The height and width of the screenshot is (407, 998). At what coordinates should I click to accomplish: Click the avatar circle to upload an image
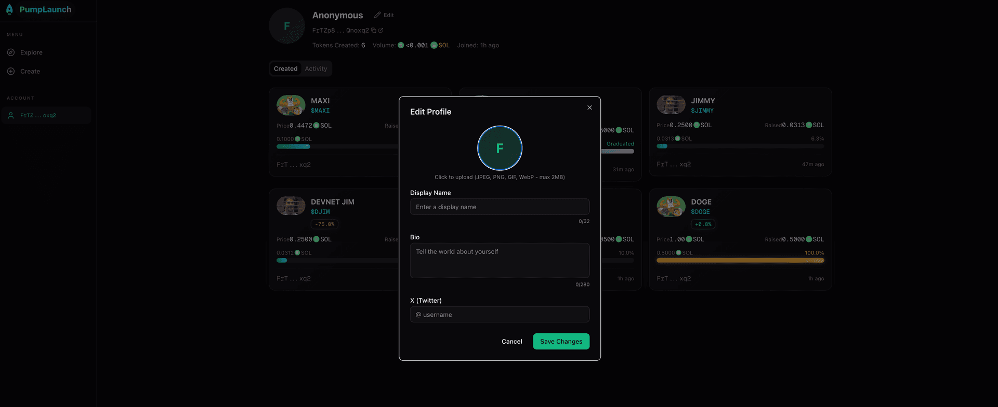click(x=500, y=148)
